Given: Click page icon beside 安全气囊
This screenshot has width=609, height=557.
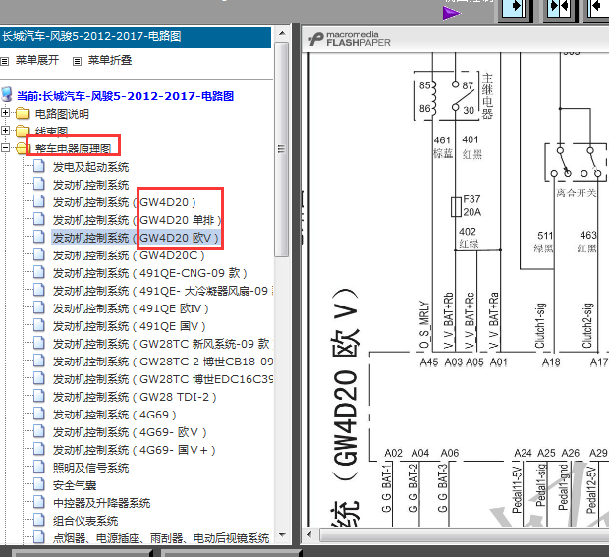Looking at the screenshot, I should tap(39, 484).
